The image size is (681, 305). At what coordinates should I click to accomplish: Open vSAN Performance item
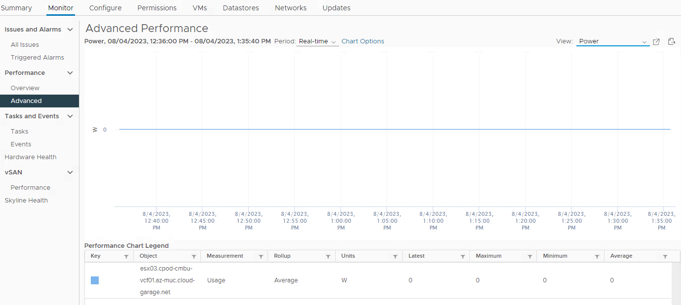pyautogui.click(x=31, y=188)
